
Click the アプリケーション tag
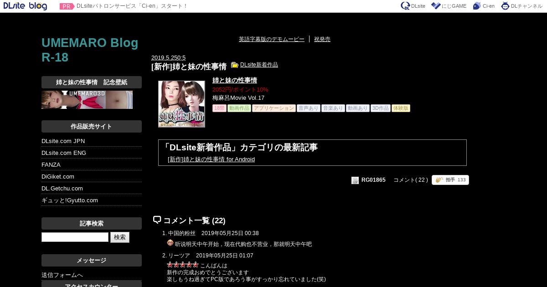273,108
